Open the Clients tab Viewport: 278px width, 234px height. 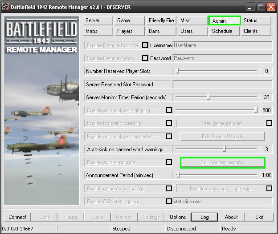pyautogui.click(x=256, y=31)
